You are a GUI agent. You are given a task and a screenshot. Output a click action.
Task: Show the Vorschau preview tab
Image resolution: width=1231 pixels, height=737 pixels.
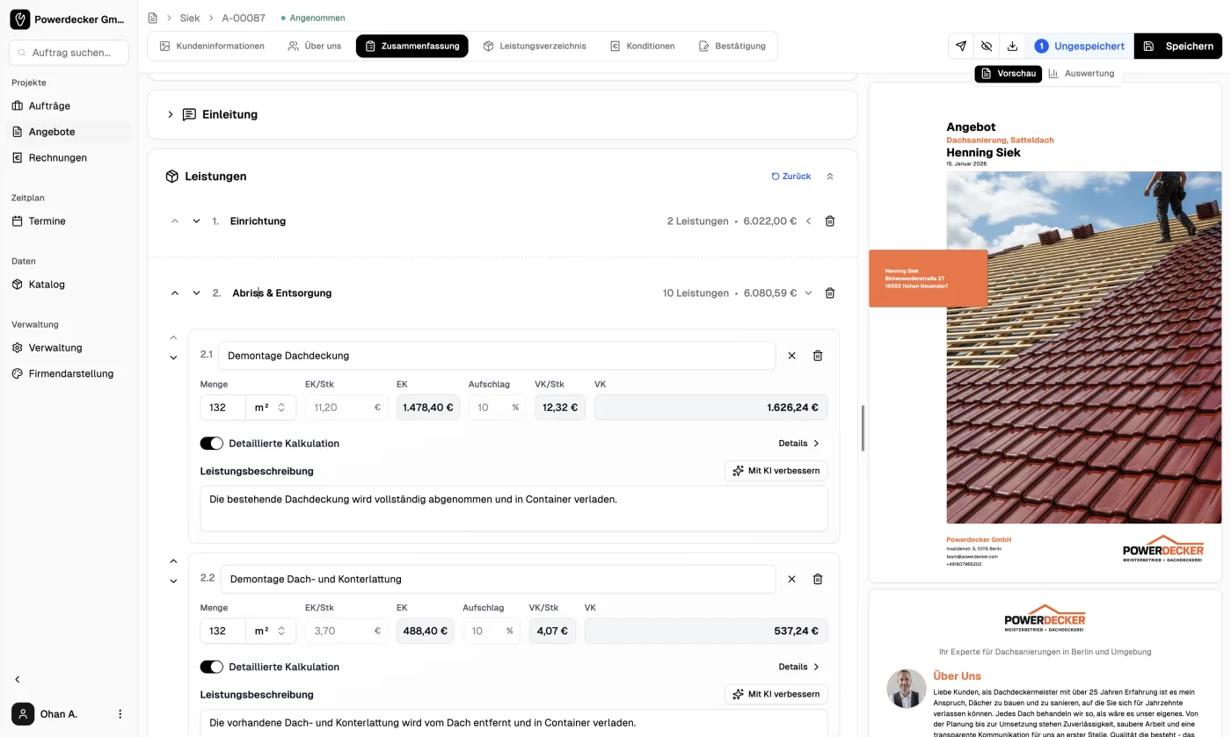click(x=1009, y=74)
